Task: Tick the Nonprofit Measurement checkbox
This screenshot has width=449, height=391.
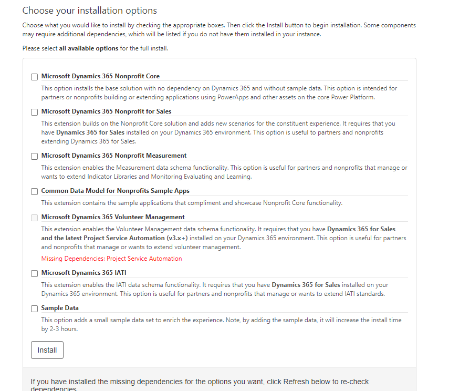Action: click(34, 156)
